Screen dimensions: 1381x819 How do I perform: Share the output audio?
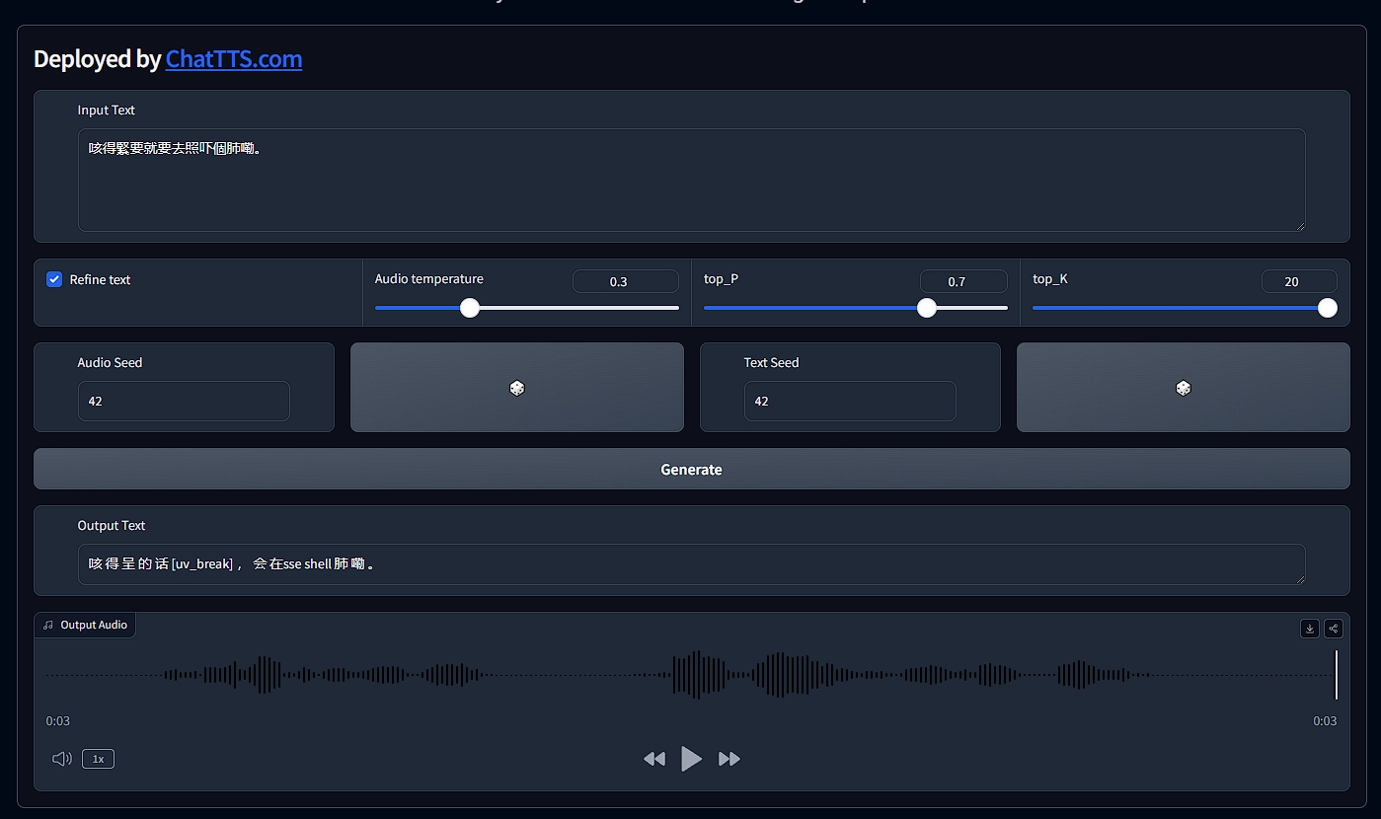pos(1333,629)
